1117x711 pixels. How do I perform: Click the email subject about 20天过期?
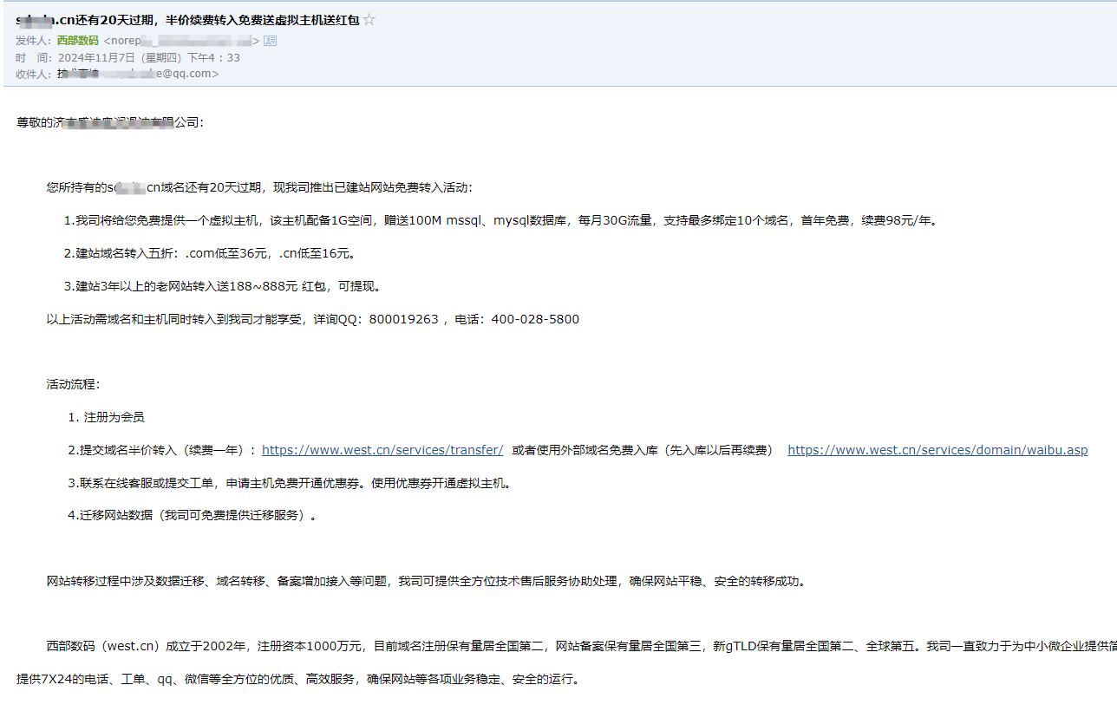coord(187,20)
